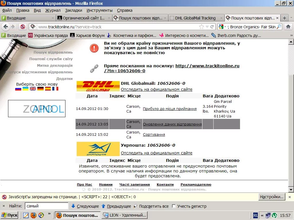This screenshot has height=220, width=294.
Task: Open the tab list dropdown
Action: click(x=291, y=17)
